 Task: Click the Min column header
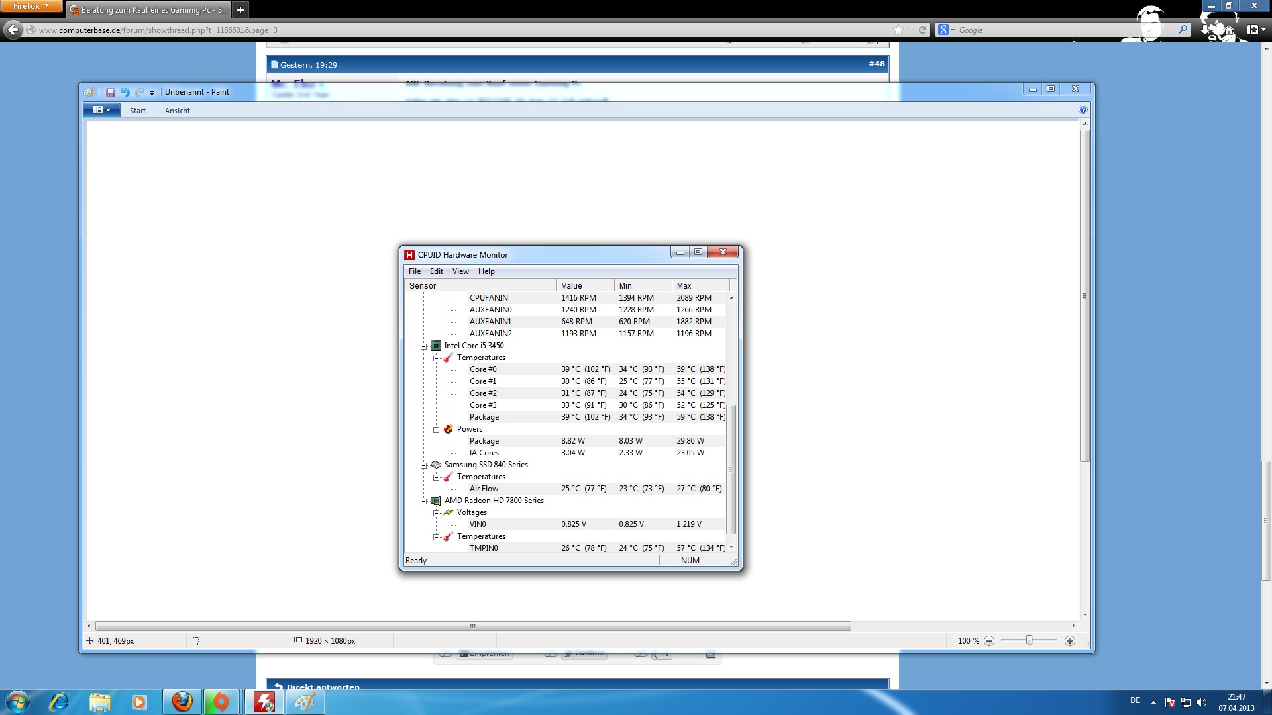(x=643, y=286)
